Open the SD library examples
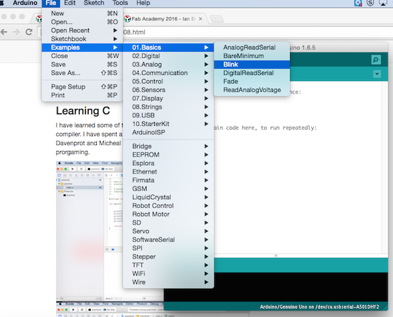393x317 pixels. [x=169, y=222]
